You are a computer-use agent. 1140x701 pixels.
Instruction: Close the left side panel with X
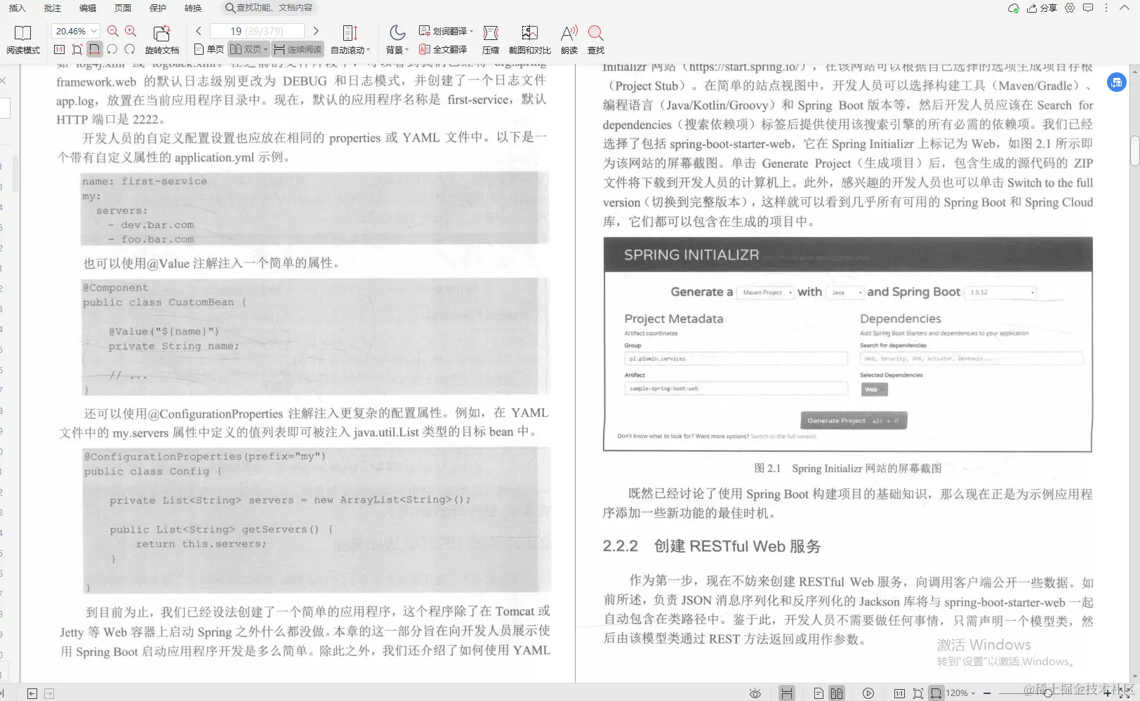(3, 81)
